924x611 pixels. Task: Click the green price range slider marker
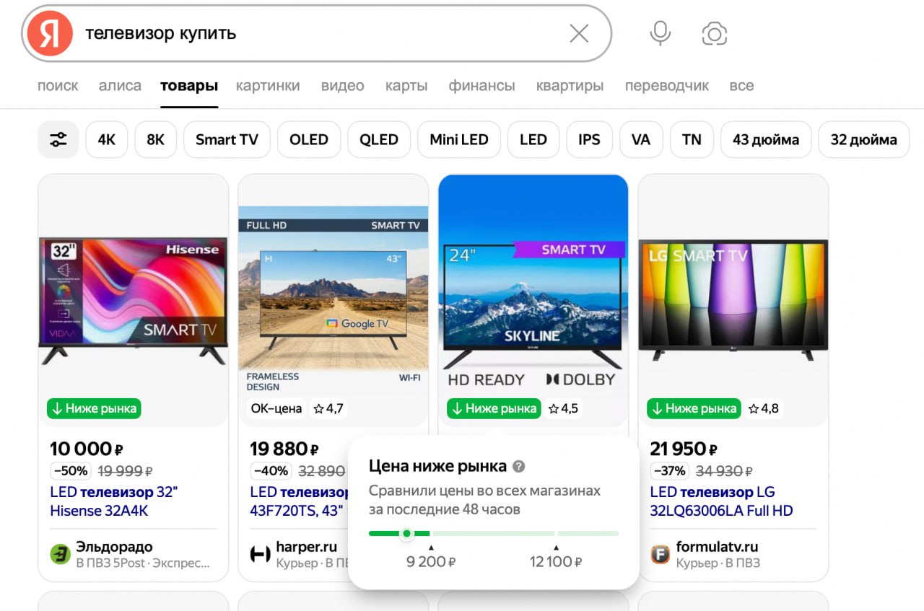[x=406, y=533]
